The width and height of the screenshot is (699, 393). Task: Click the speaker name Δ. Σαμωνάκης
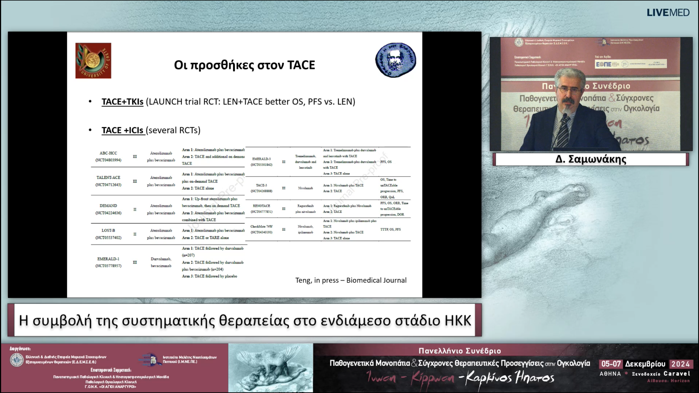591,159
